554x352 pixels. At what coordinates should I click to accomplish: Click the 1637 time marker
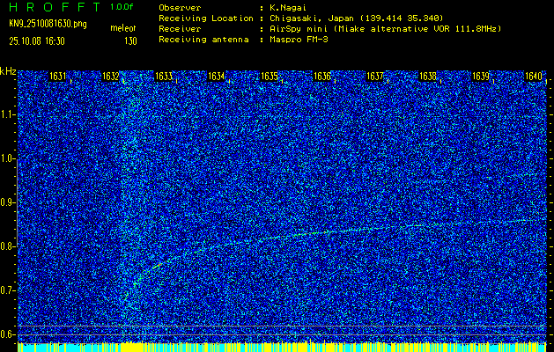374,77
